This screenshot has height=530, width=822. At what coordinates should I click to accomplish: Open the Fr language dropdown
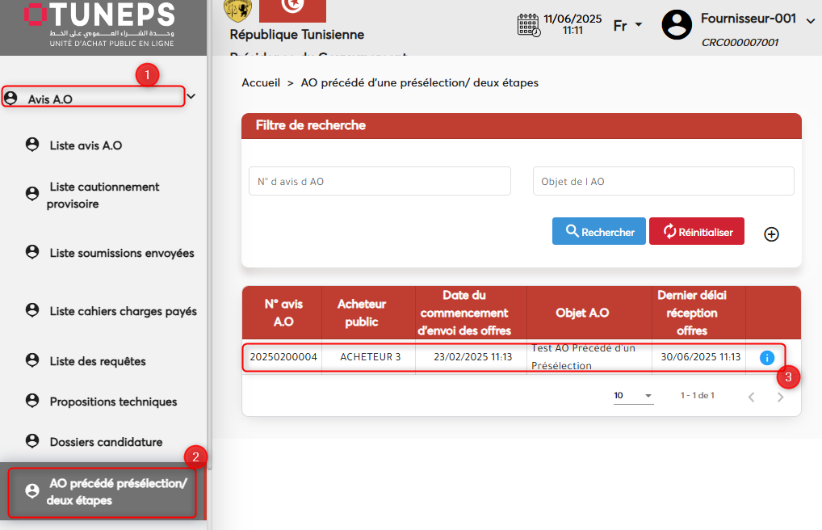pyautogui.click(x=627, y=25)
